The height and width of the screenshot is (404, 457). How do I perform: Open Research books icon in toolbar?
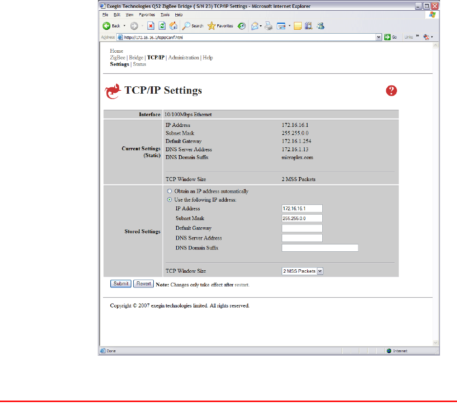(309, 26)
